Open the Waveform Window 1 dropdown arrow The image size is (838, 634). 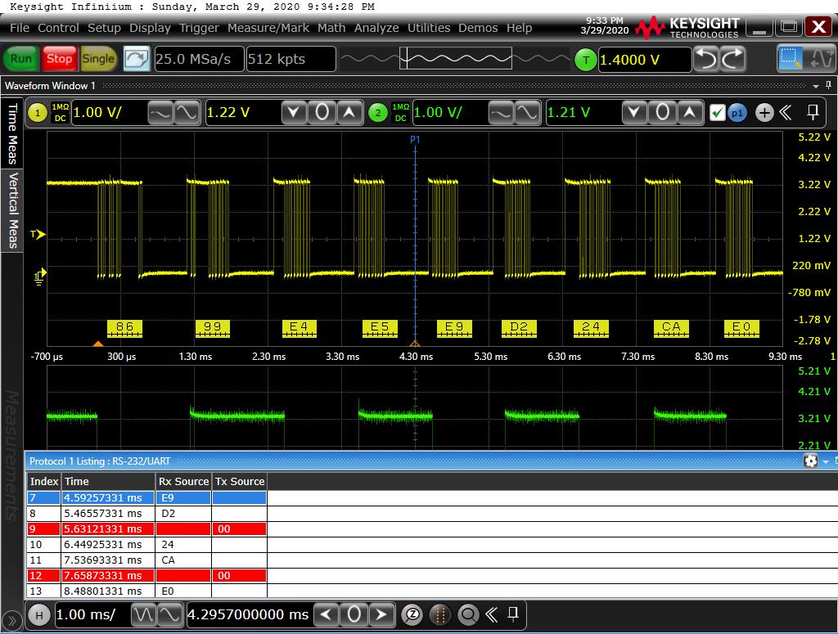(x=816, y=86)
